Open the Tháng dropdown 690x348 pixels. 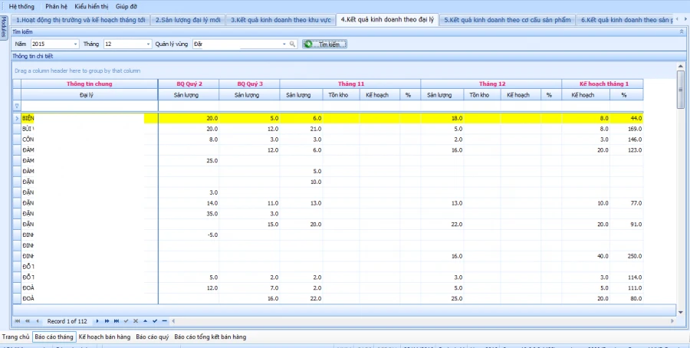click(x=148, y=44)
